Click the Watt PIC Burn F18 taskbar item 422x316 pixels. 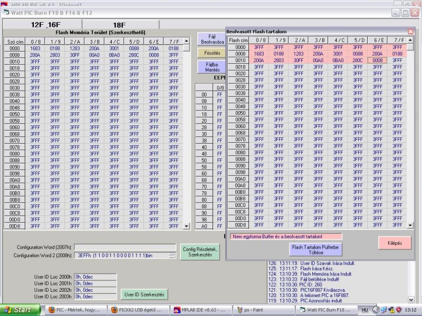tap(327, 310)
